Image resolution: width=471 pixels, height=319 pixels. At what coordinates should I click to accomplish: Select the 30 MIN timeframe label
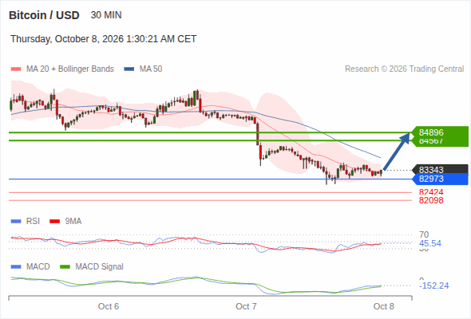[x=106, y=15]
